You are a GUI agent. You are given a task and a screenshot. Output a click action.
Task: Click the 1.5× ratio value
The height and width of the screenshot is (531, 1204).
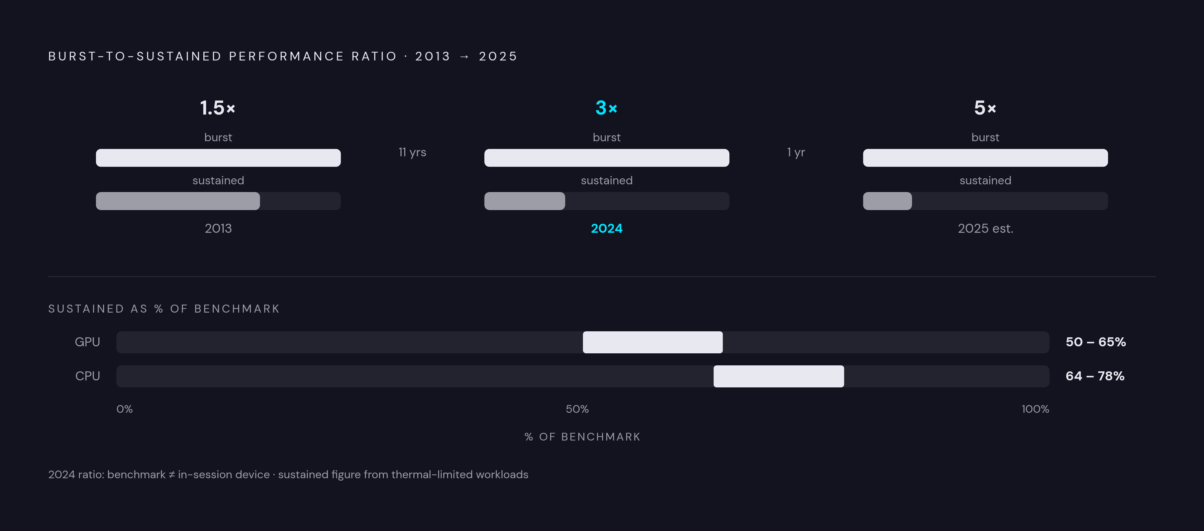tap(218, 108)
